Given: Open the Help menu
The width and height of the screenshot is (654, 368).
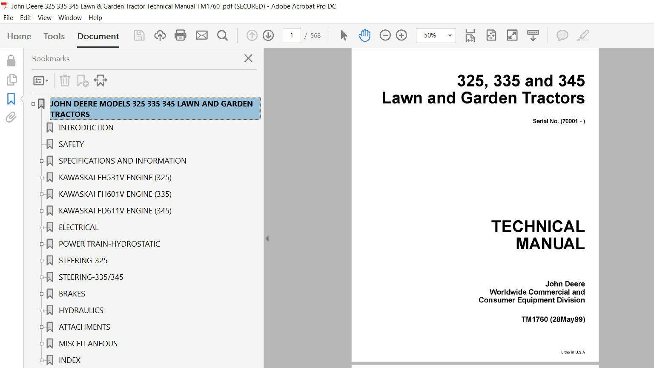Looking at the screenshot, I should click(95, 18).
